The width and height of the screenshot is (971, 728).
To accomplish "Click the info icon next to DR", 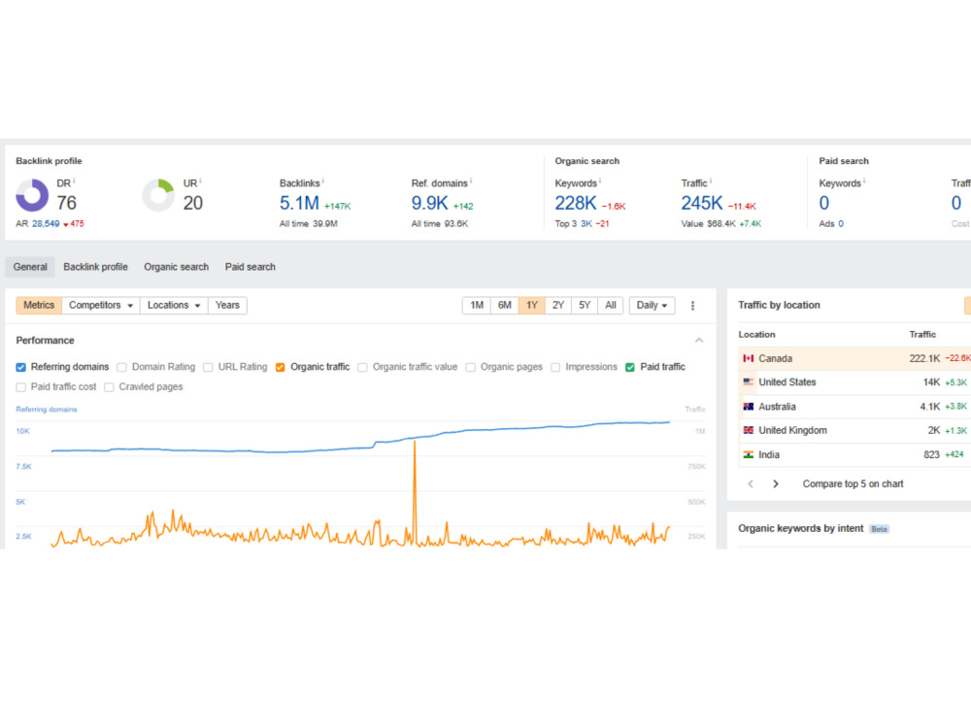I will click(74, 181).
